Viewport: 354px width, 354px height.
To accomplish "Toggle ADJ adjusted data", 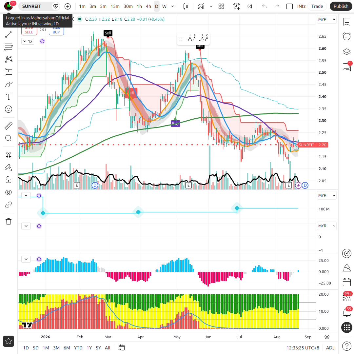I will [x=330, y=348].
